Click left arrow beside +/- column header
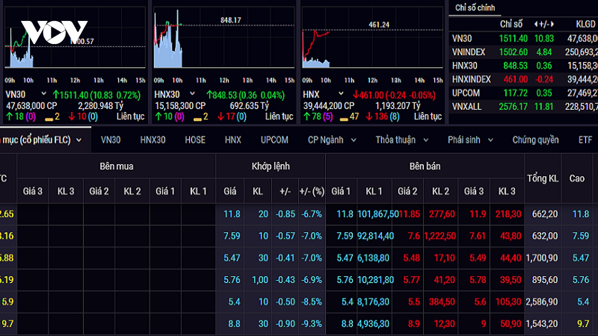Screen dimensions: 598x336 click(536, 24)
